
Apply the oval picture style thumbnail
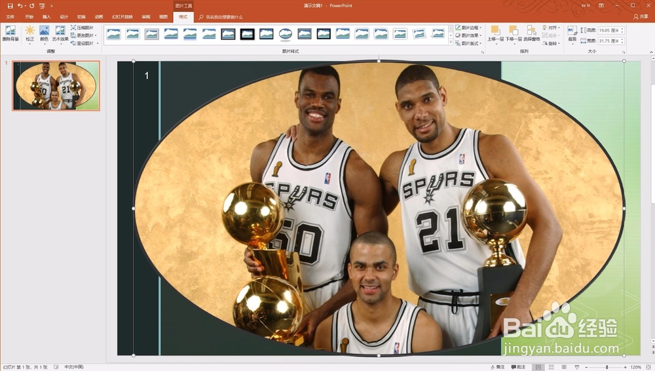(286, 34)
